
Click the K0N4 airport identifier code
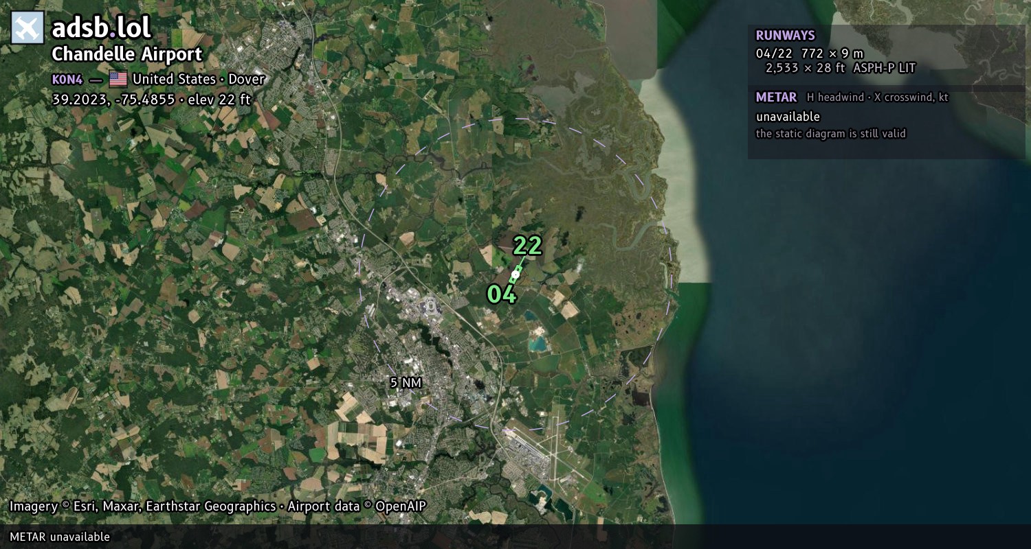(x=67, y=79)
